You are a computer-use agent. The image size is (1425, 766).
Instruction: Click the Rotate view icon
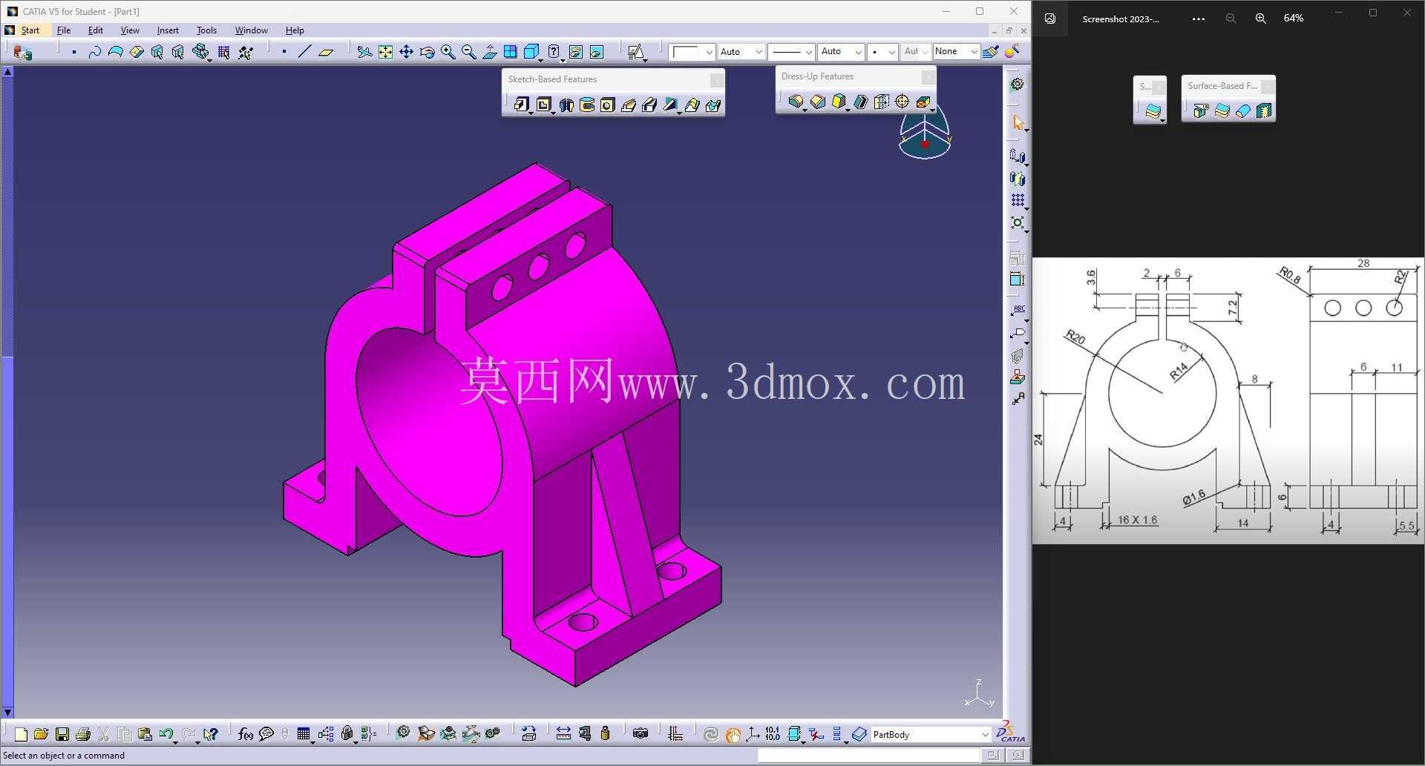pos(427,51)
